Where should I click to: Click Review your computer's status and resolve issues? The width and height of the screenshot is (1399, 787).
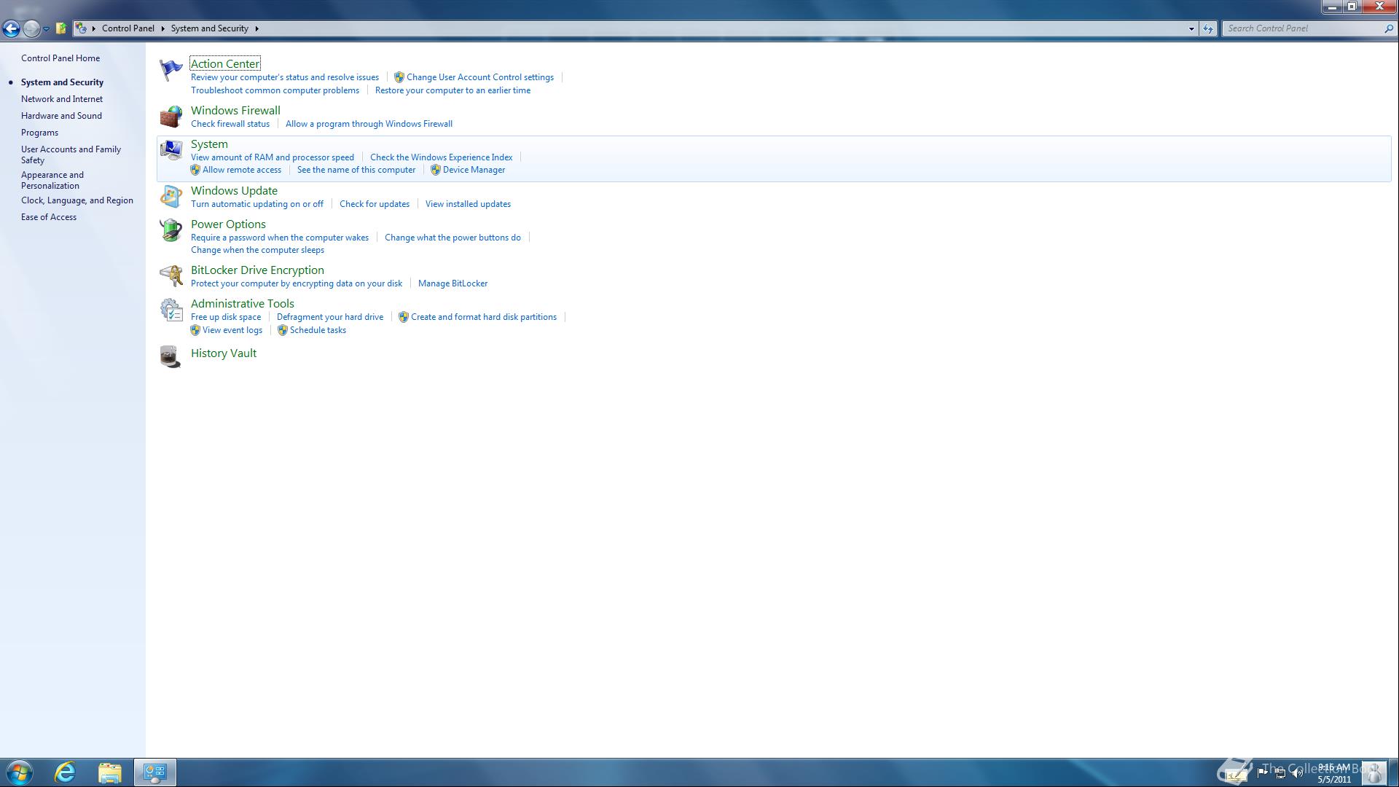[285, 77]
